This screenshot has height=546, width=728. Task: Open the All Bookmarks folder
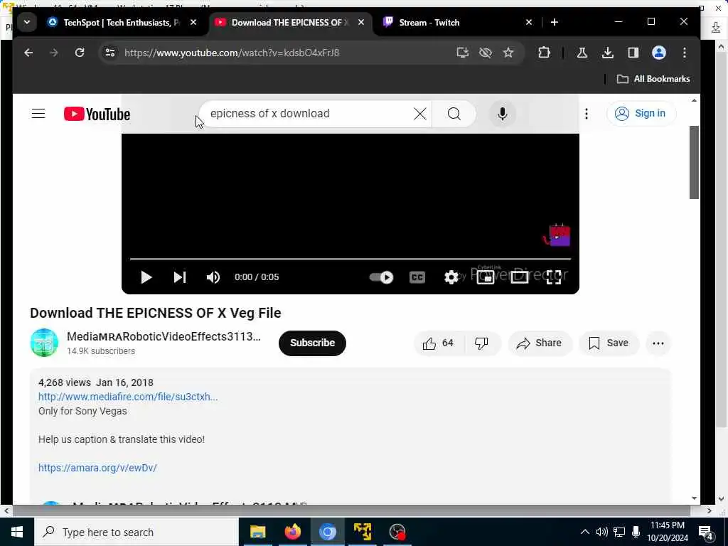pyautogui.click(x=653, y=79)
